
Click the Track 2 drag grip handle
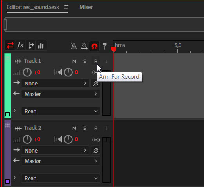point(8,125)
